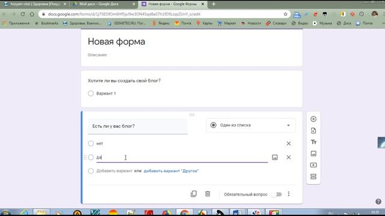Viewport: 385px width, 216px height.
Task: Attach image to the 'да' option
Action: pyautogui.click(x=275, y=157)
